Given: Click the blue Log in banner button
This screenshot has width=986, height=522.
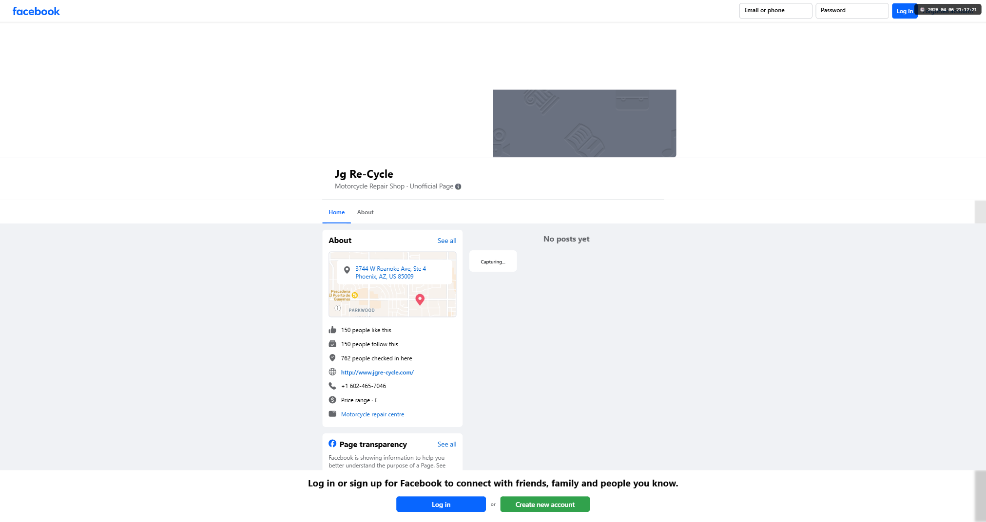Looking at the screenshot, I should click(x=441, y=504).
